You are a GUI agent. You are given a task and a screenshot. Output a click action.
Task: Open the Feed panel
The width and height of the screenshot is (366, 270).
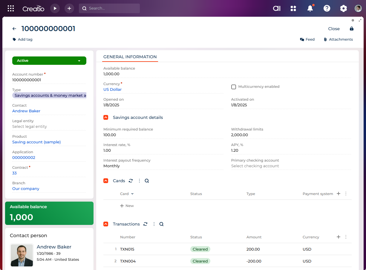coord(307,39)
